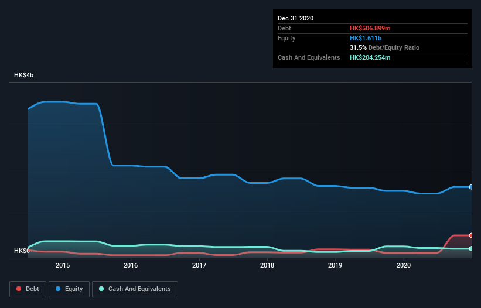The height and width of the screenshot is (308, 481).
Task: Click the 2019 x-axis label
Action: (335, 265)
